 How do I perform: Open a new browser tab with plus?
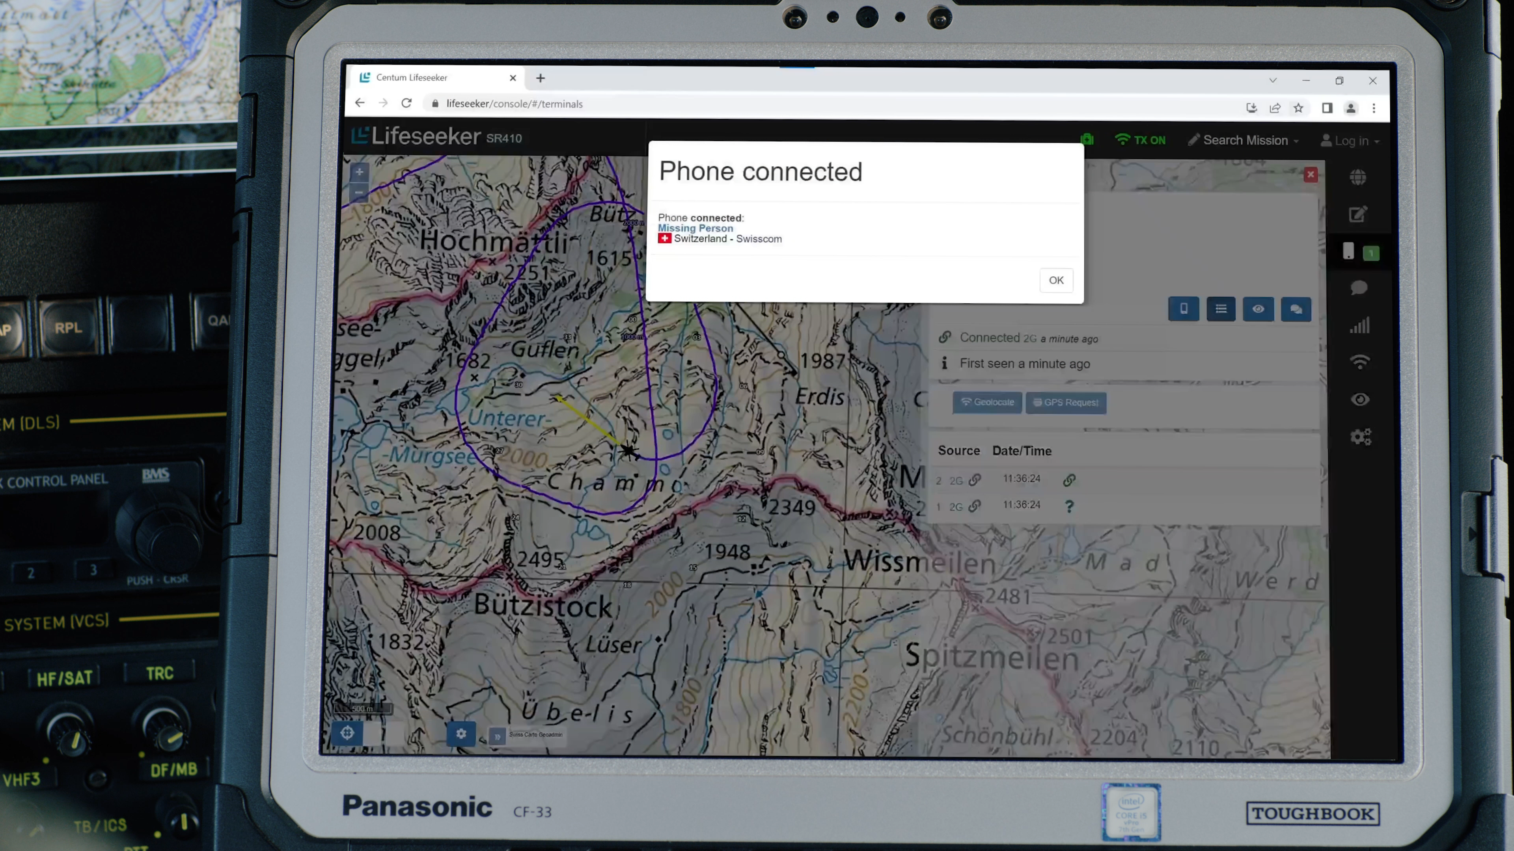click(x=540, y=78)
